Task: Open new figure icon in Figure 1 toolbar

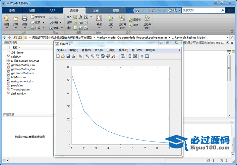Action: (x=58, y=56)
